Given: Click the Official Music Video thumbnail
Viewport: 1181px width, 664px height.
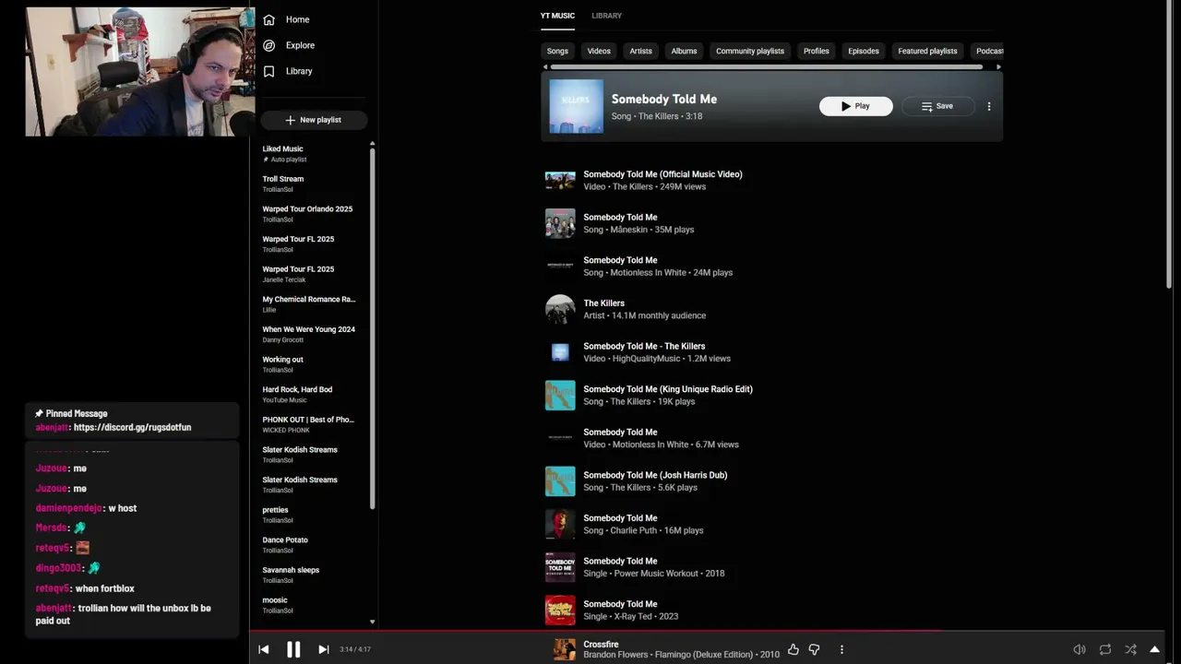Looking at the screenshot, I should pyautogui.click(x=560, y=180).
